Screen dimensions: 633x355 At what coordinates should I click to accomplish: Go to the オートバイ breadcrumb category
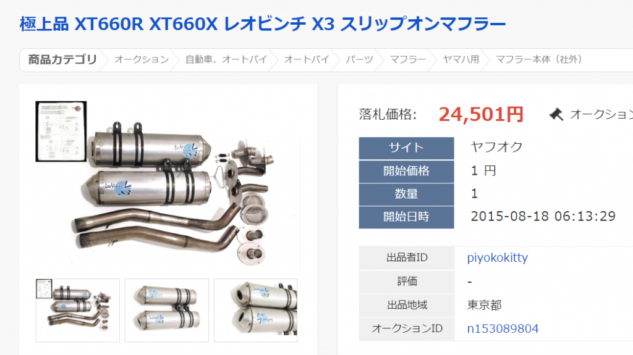point(307,60)
